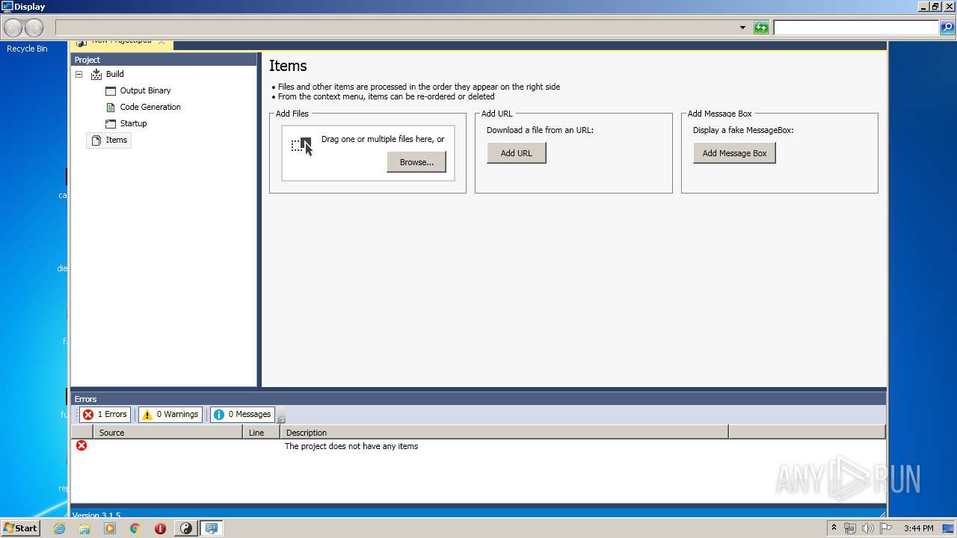Open Output Binary settings
This screenshot has width=957, height=538.
coord(145,90)
